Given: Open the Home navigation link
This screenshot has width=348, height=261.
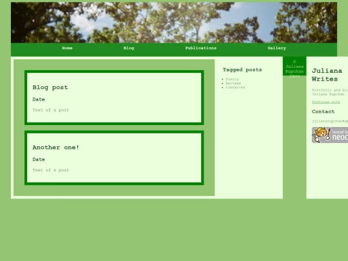Looking at the screenshot, I should 67,48.
